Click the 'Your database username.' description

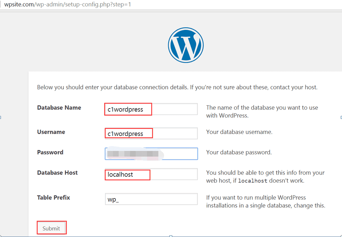point(239,132)
